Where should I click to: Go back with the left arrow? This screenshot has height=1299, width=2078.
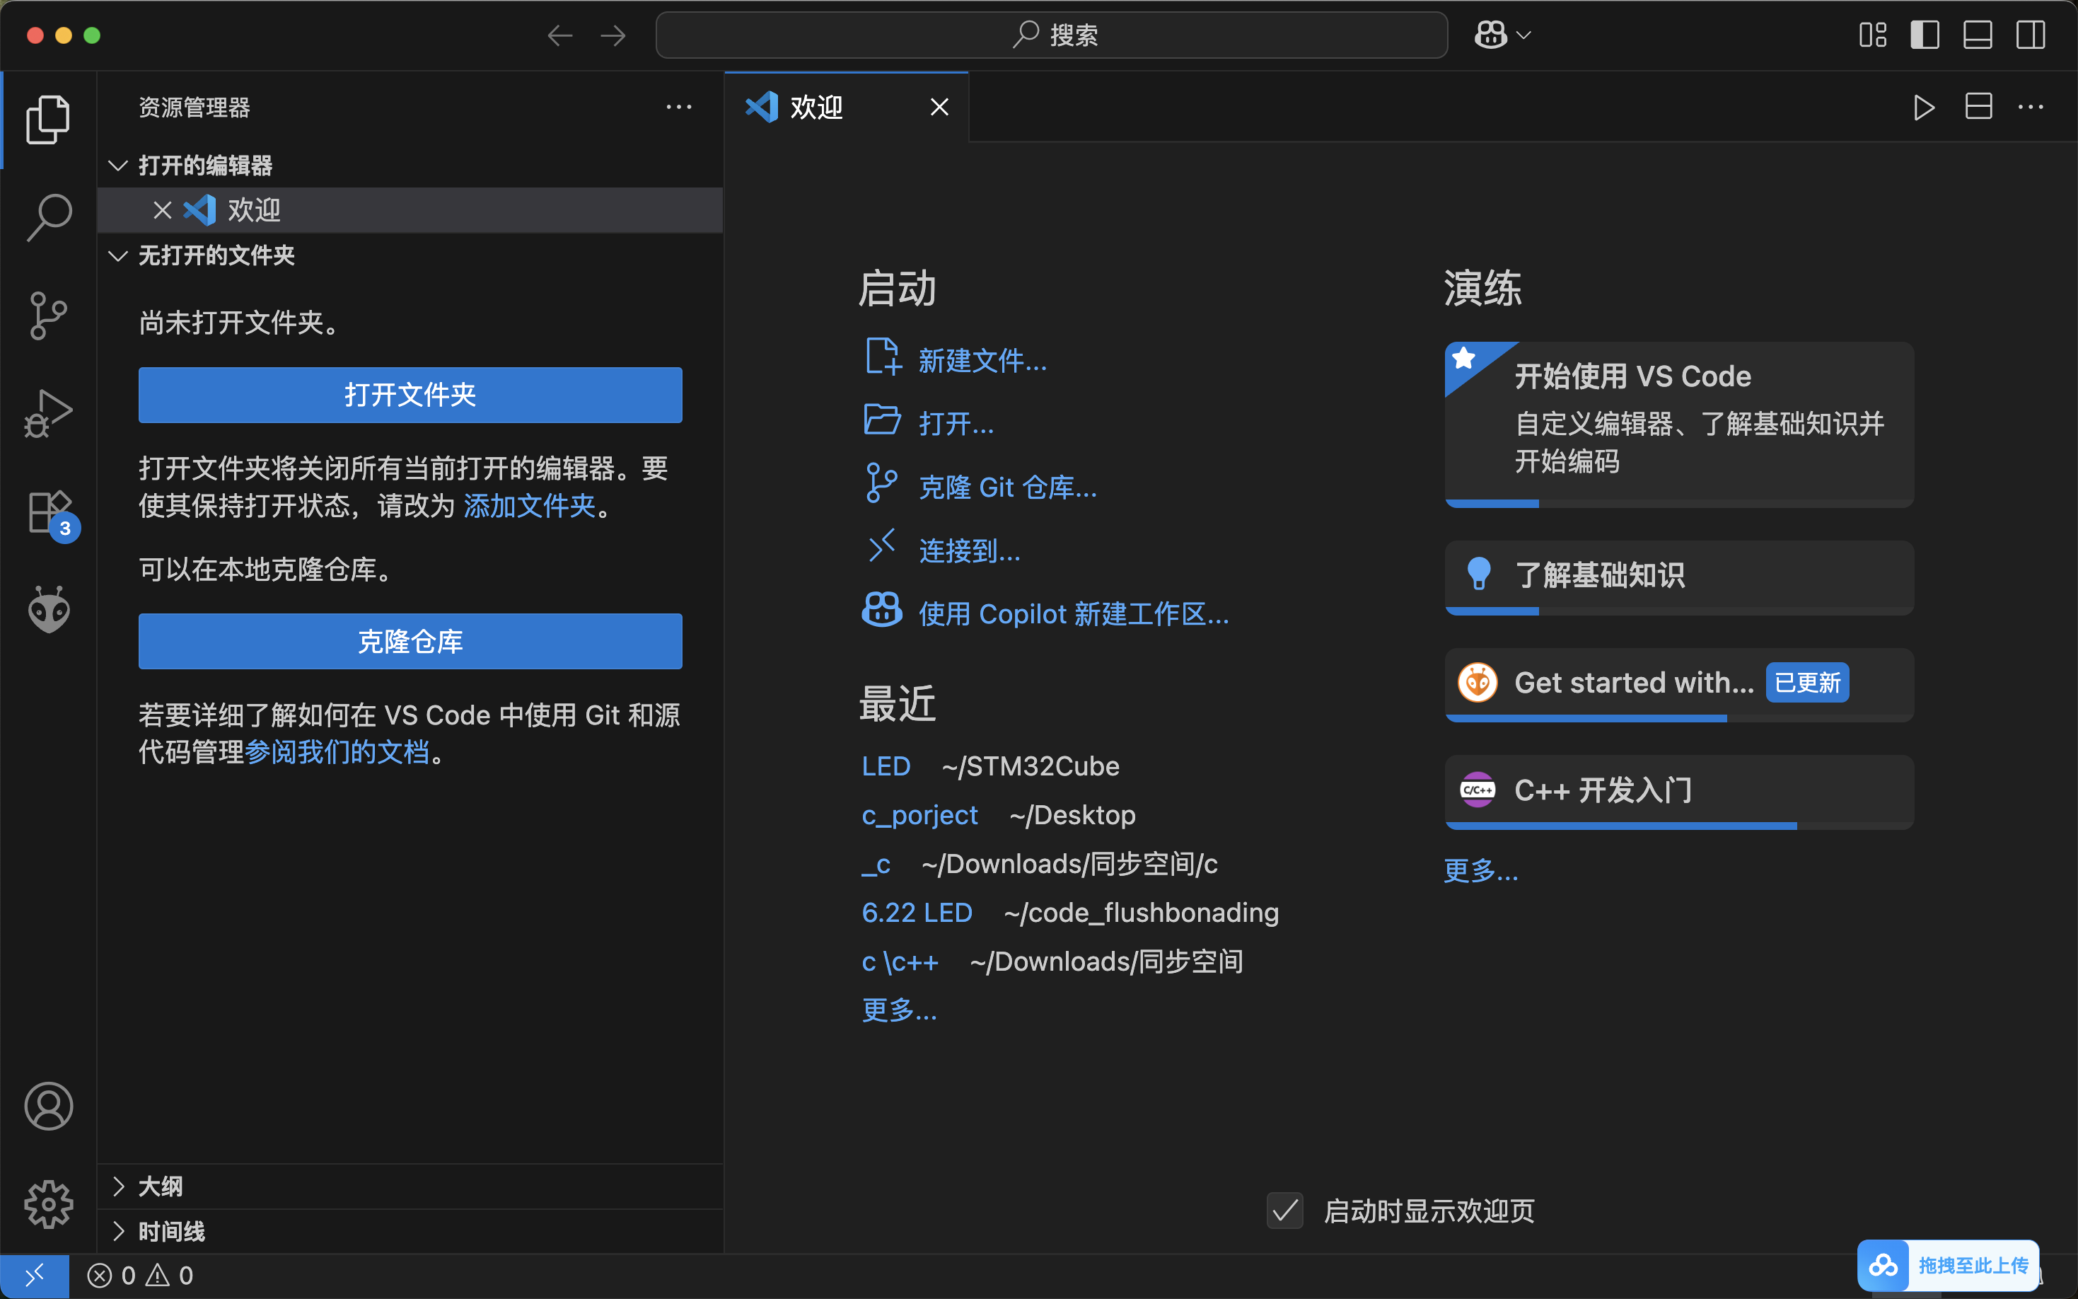[x=560, y=35]
